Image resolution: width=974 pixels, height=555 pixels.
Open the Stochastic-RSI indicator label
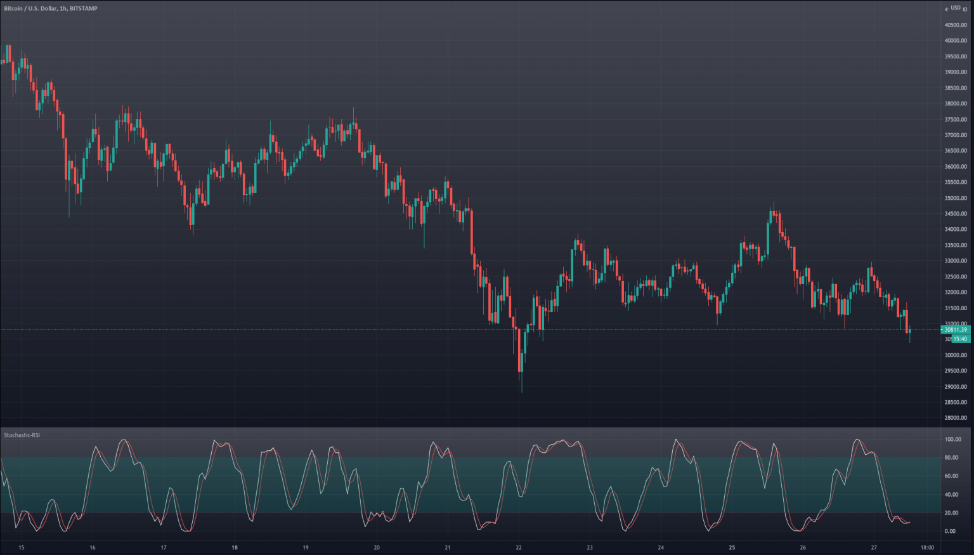tap(22, 436)
